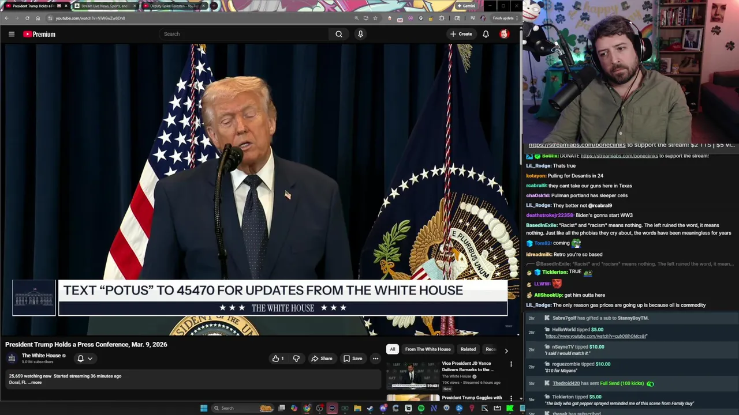Click the Create button
Image resolution: width=739 pixels, height=415 pixels.
(461, 34)
